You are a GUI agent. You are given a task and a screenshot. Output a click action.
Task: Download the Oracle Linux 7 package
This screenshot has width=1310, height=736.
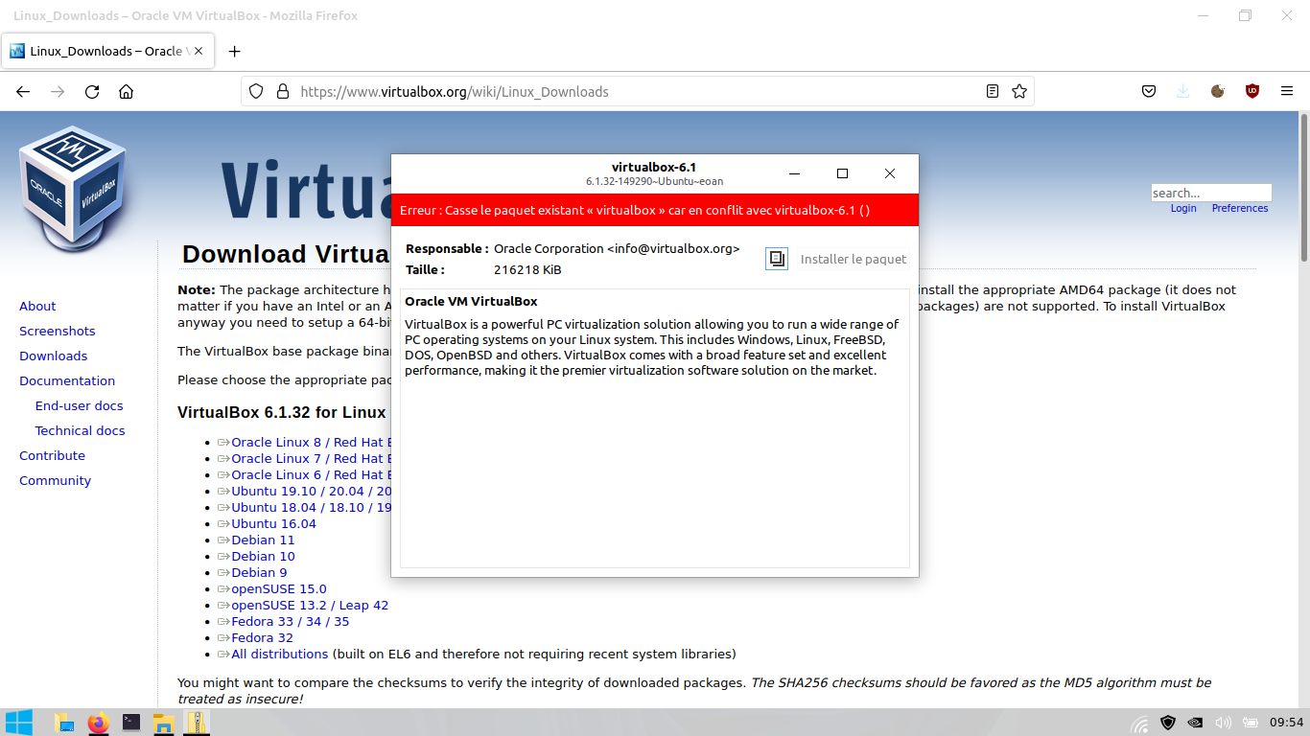tap(304, 458)
